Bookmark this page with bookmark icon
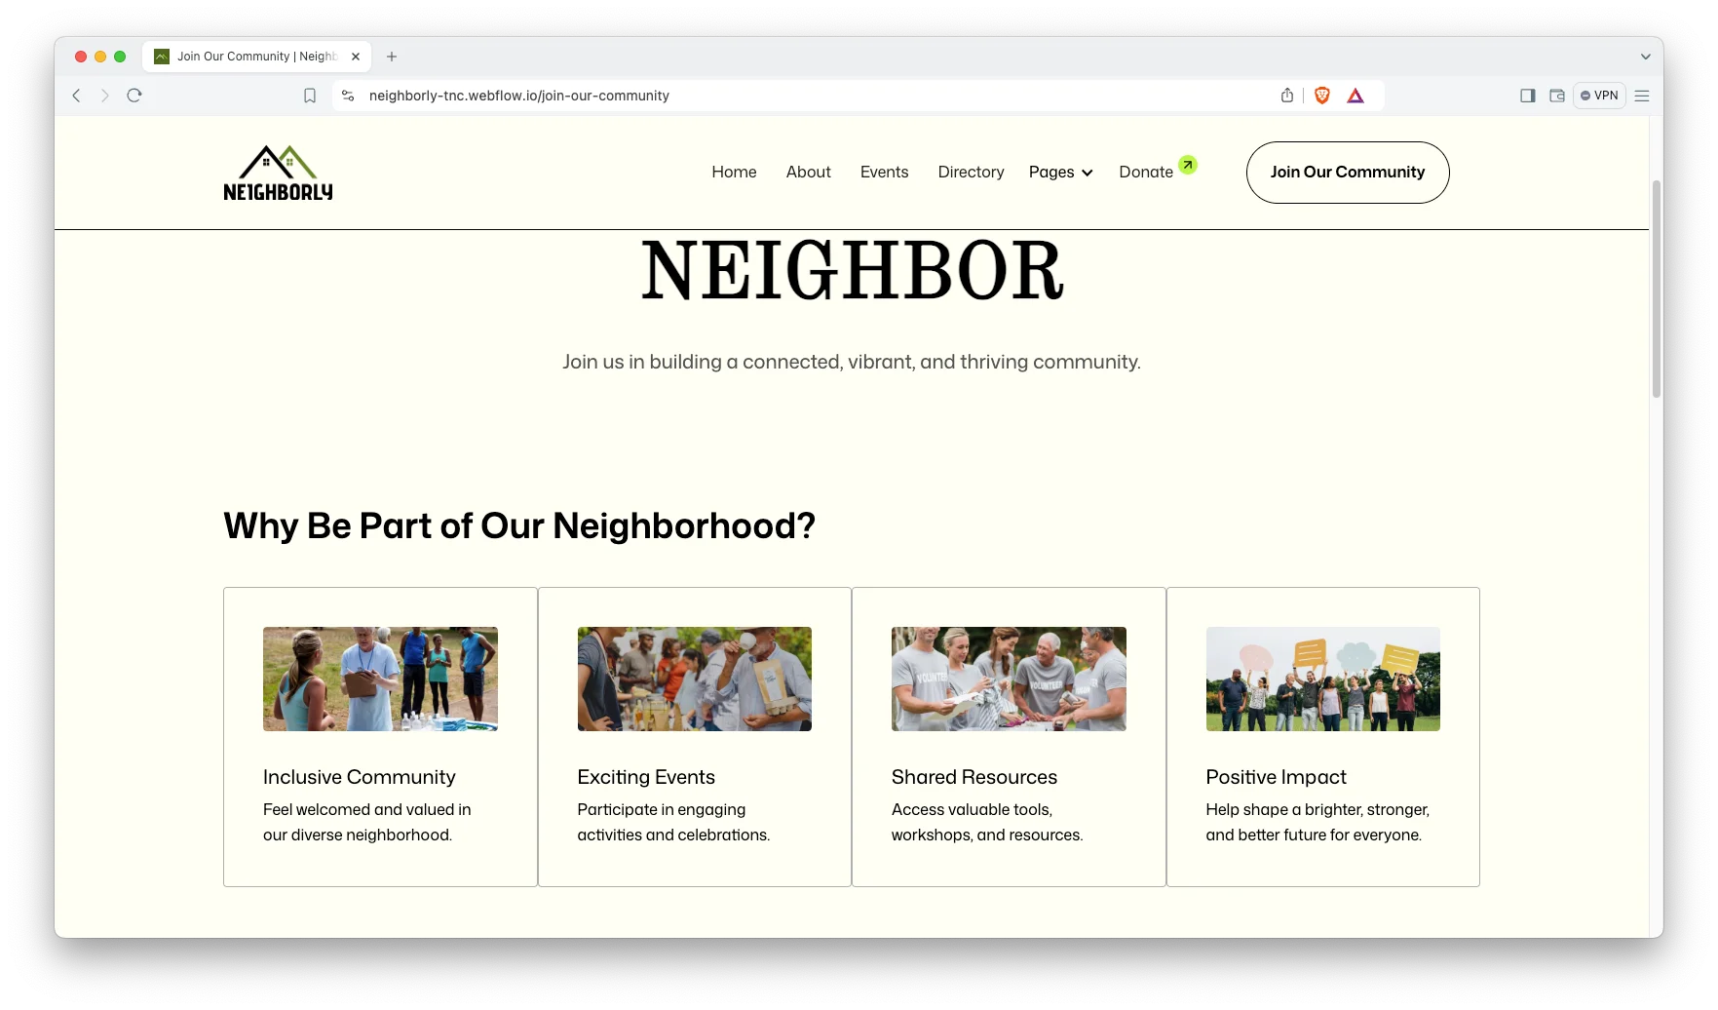 point(310,96)
